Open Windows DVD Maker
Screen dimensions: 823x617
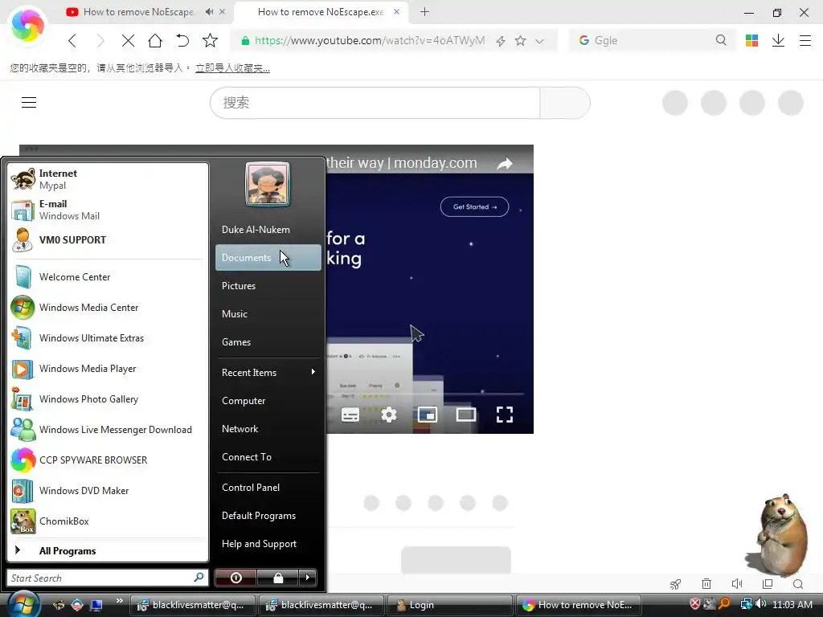pyautogui.click(x=107, y=491)
